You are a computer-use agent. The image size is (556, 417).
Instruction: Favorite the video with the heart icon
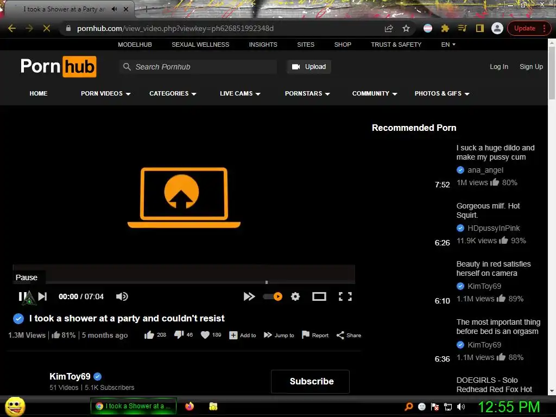coord(205,335)
